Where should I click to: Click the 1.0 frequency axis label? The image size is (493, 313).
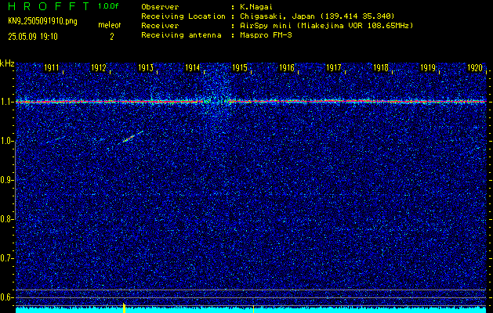coord(6,142)
